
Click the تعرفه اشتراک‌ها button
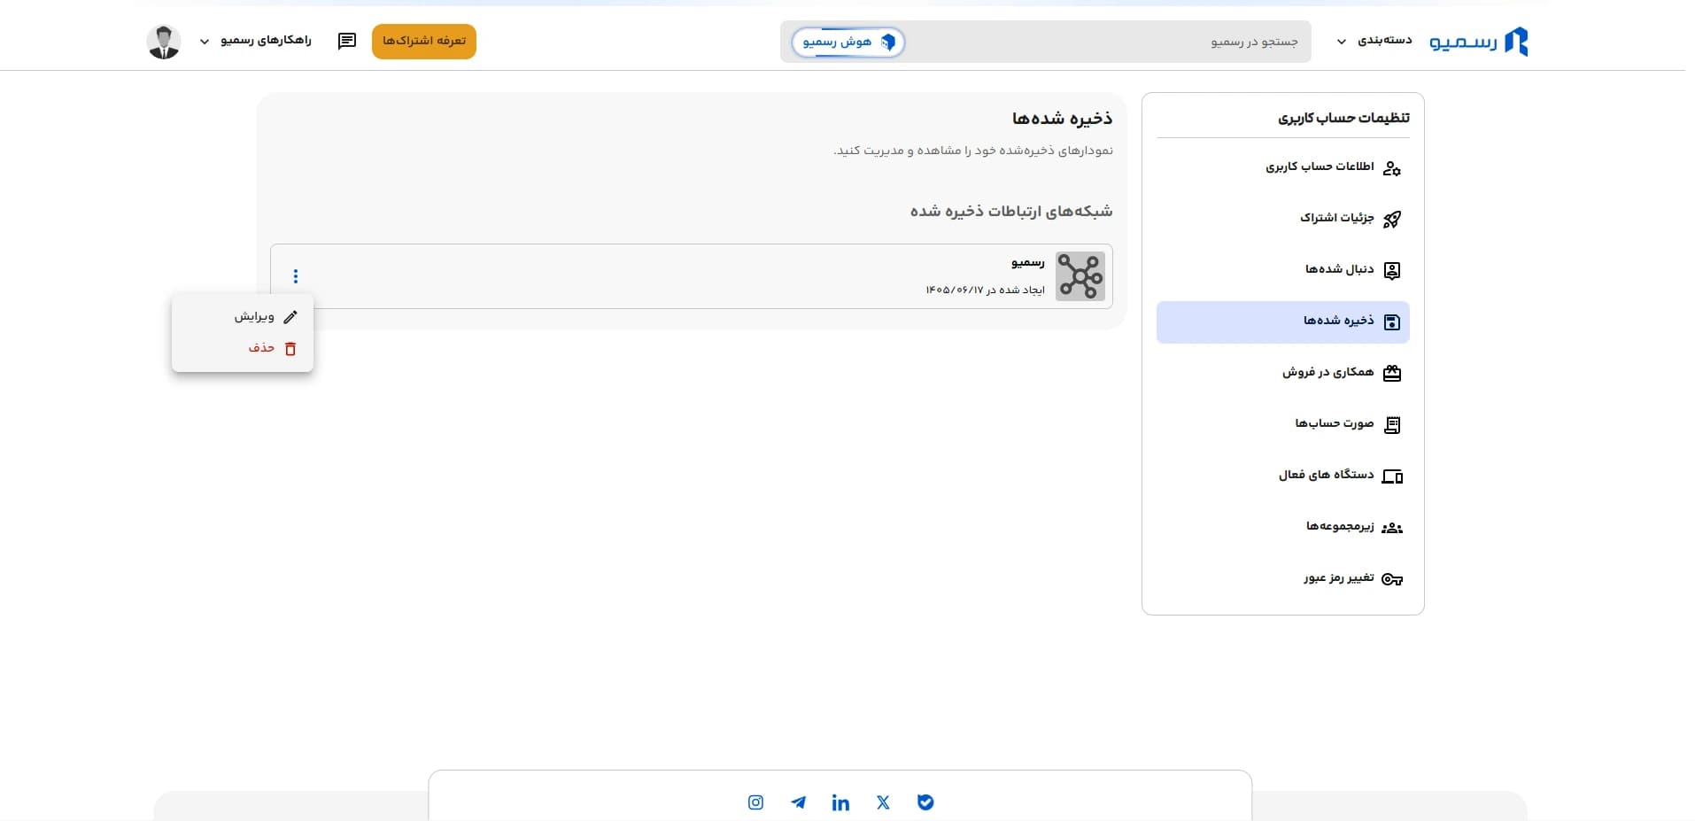[x=424, y=42]
